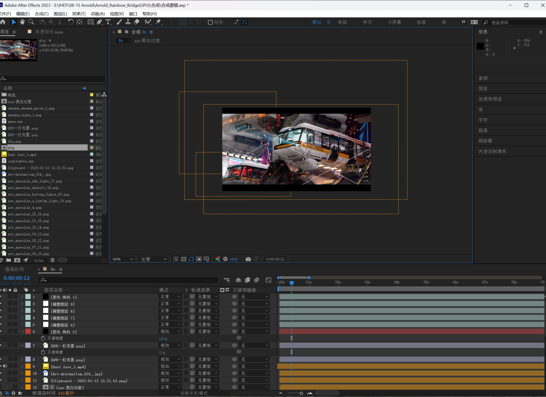Expand the workspace overflow chevron

[463, 22]
